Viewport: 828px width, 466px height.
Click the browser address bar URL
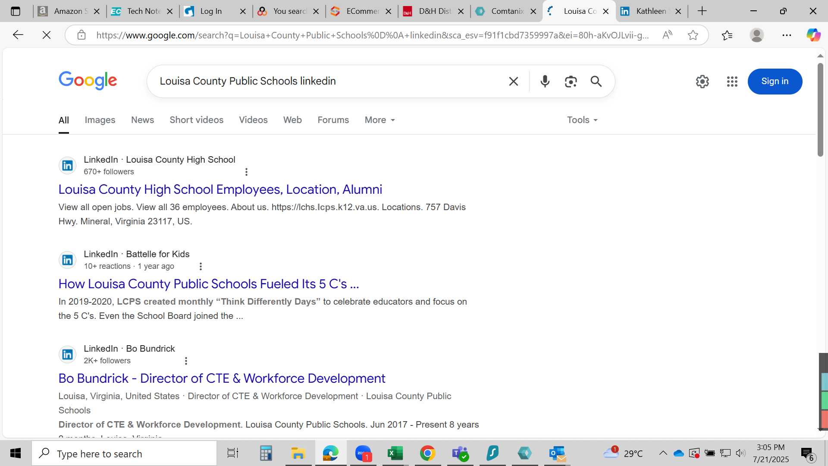[372, 35]
